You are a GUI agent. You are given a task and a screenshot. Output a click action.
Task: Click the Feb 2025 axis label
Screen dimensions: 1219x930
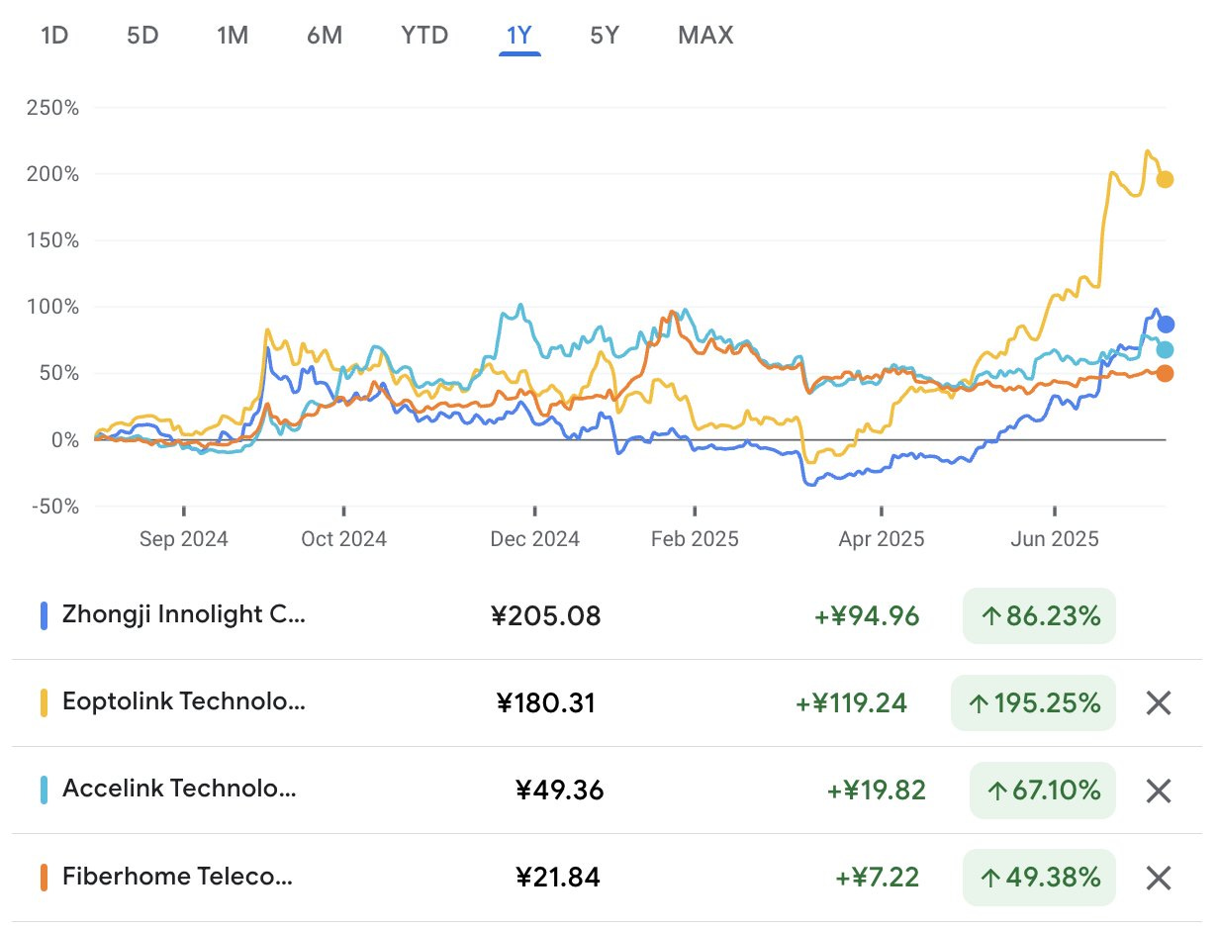click(695, 539)
